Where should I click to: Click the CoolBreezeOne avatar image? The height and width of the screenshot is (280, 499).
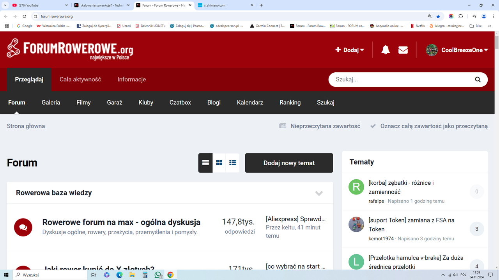click(432, 50)
